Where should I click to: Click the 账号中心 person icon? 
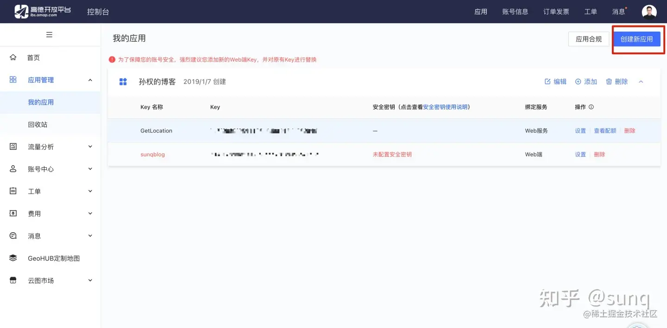13,169
